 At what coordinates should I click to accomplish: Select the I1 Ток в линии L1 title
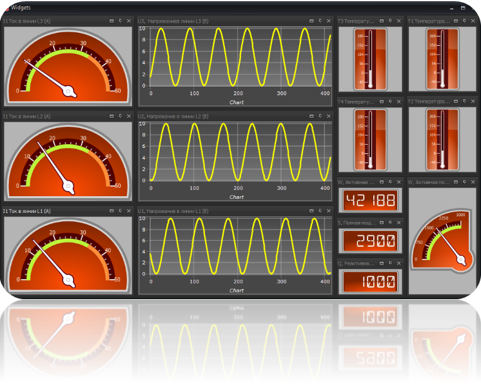point(26,211)
